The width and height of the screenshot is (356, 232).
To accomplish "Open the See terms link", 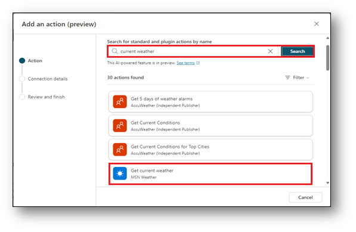I will point(185,63).
